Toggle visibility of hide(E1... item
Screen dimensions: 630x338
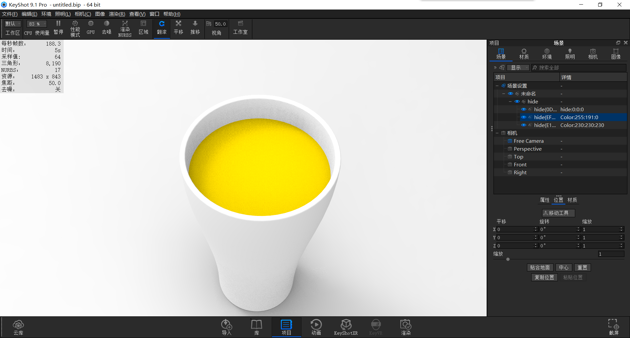[x=524, y=125]
